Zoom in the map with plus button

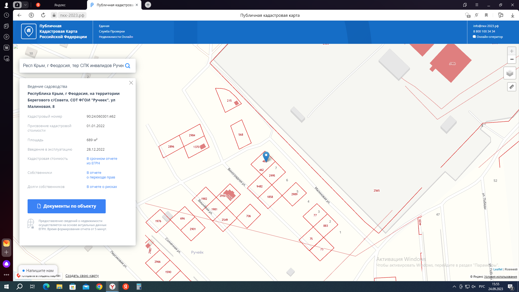[x=511, y=51]
